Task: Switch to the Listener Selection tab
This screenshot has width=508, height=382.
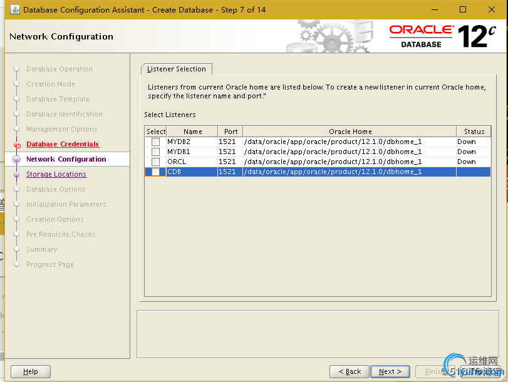Action: point(177,69)
